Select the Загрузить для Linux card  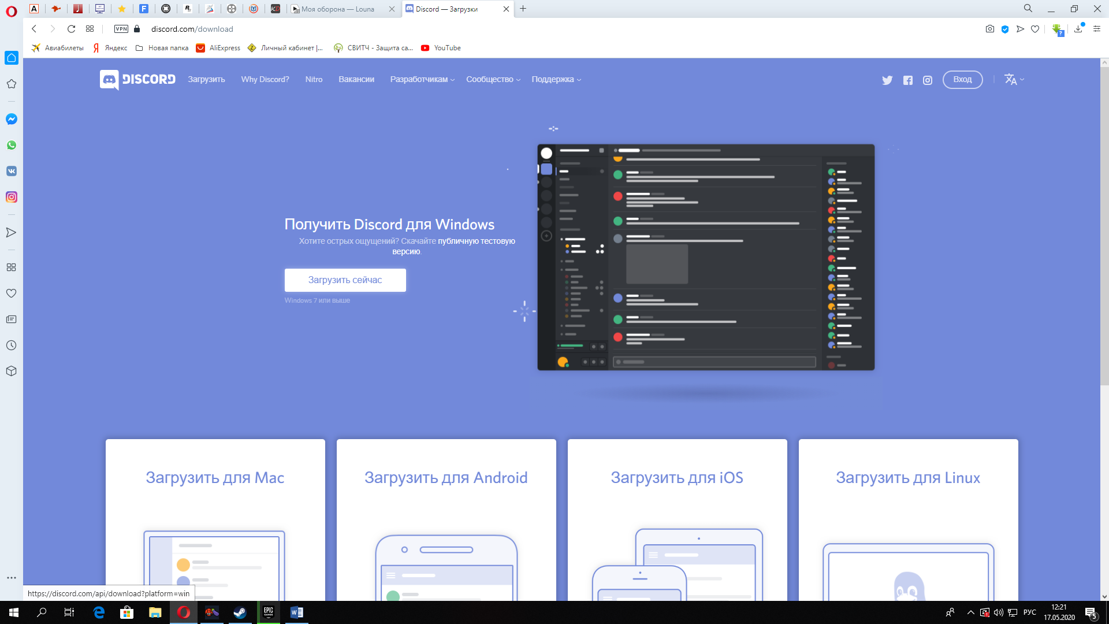(x=908, y=520)
